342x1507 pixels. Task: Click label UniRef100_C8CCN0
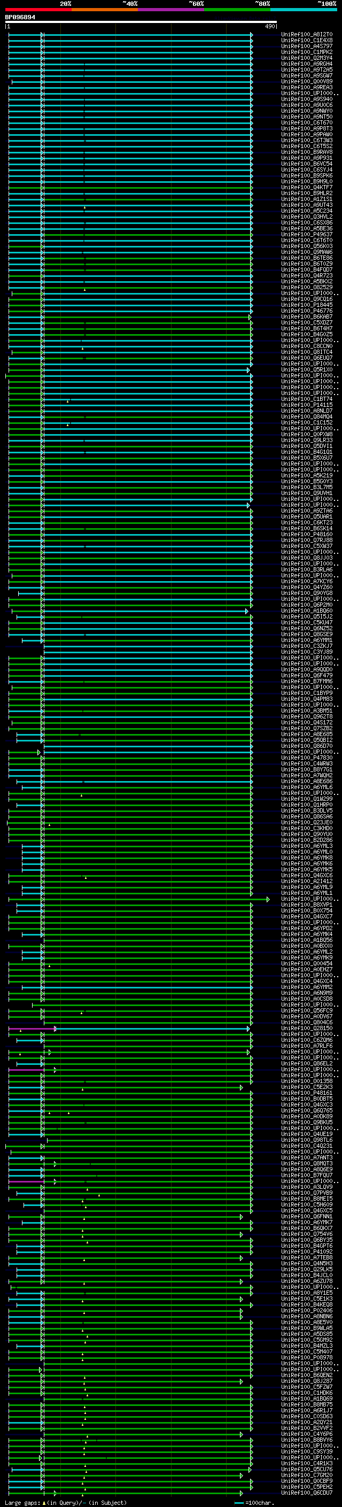307,346
